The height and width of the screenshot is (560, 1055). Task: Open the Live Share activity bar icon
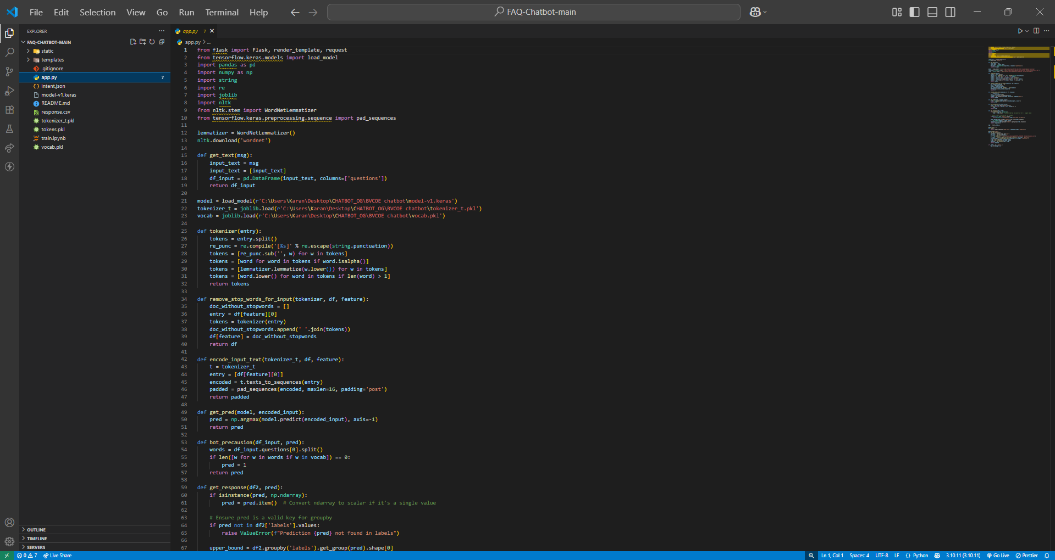tap(9, 148)
